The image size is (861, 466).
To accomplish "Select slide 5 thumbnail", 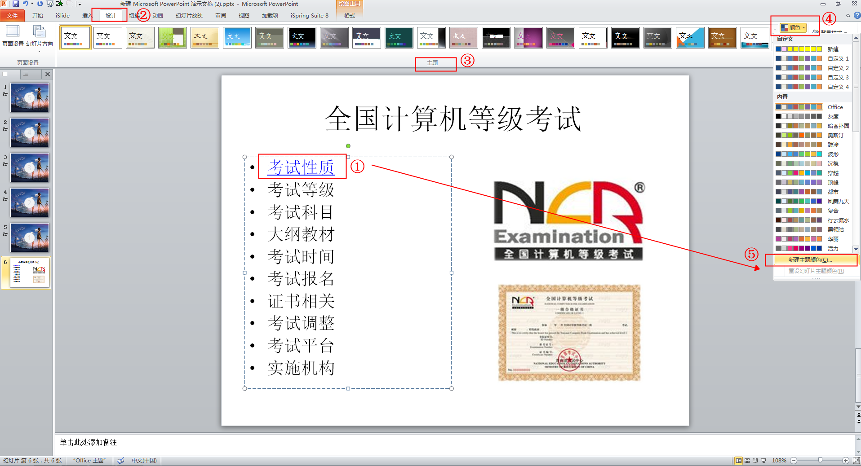I will click(x=30, y=237).
